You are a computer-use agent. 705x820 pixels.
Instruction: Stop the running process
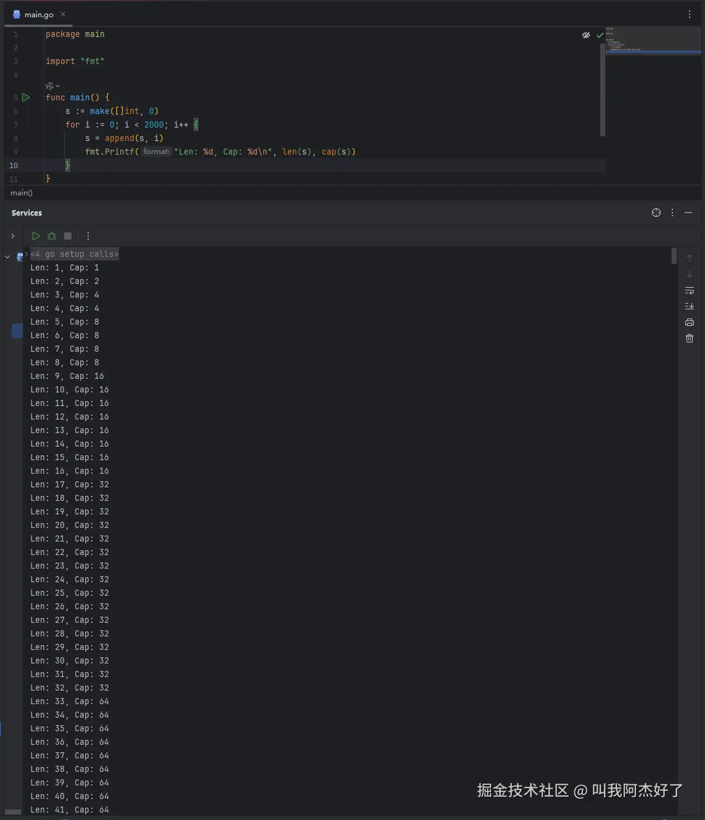68,236
